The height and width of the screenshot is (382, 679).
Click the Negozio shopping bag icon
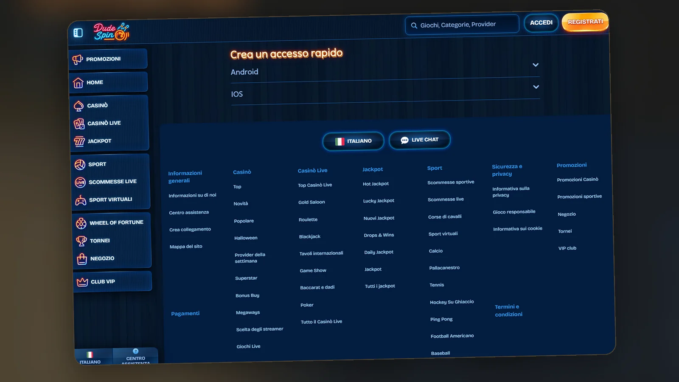coord(82,258)
